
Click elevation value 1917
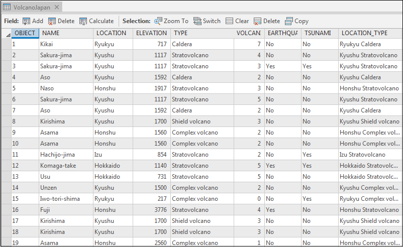pyautogui.click(x=152, y=88)
